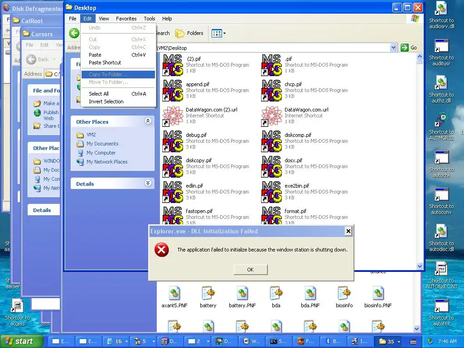This screenshot has height=348, width=464.
Task: Open the append.pif shortcut icon
Action: 173,90
